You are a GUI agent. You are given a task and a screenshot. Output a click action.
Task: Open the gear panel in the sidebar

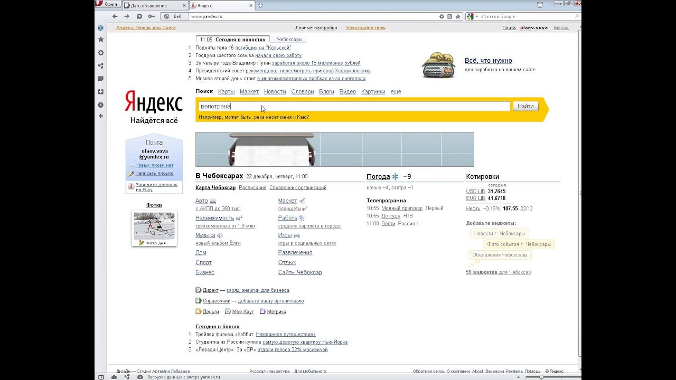(x=100, y=53)
